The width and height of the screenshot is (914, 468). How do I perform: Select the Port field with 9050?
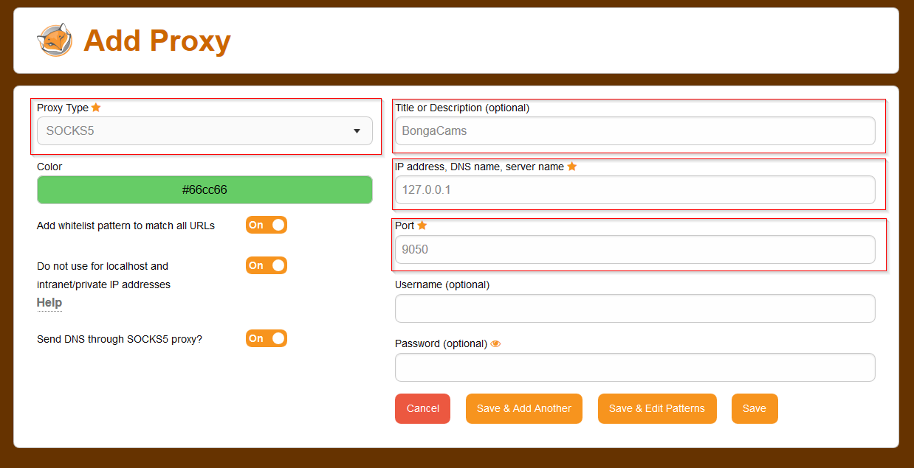pos(635,249)
